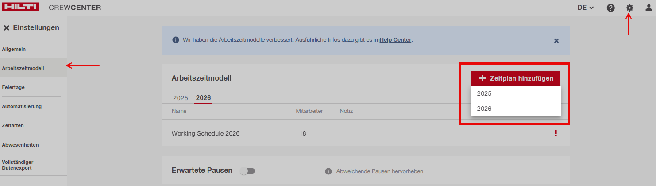Switch to the 2025 tab
The image size is (656, 186).
point(180,98)
